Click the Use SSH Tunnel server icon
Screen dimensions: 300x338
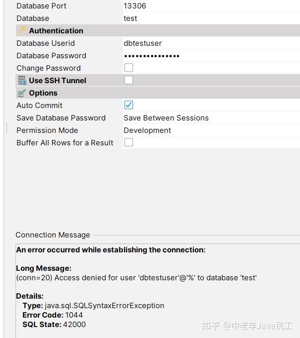point(21,81)
